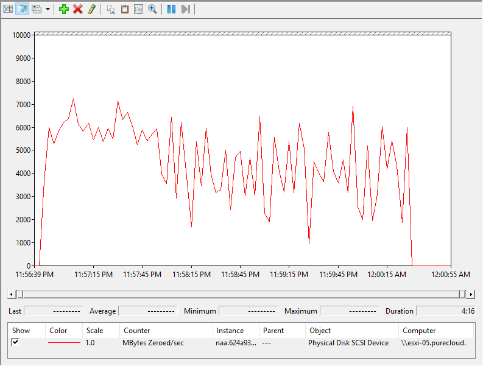Click the right arrow of time scrollbar

tap(471, 294)
